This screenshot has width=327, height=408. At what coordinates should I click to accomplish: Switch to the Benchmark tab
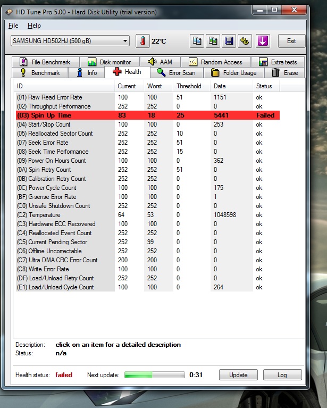coord(40,72)
